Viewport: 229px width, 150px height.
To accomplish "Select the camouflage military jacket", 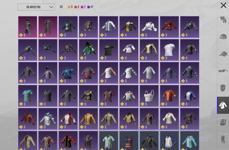I will (149, 141).
